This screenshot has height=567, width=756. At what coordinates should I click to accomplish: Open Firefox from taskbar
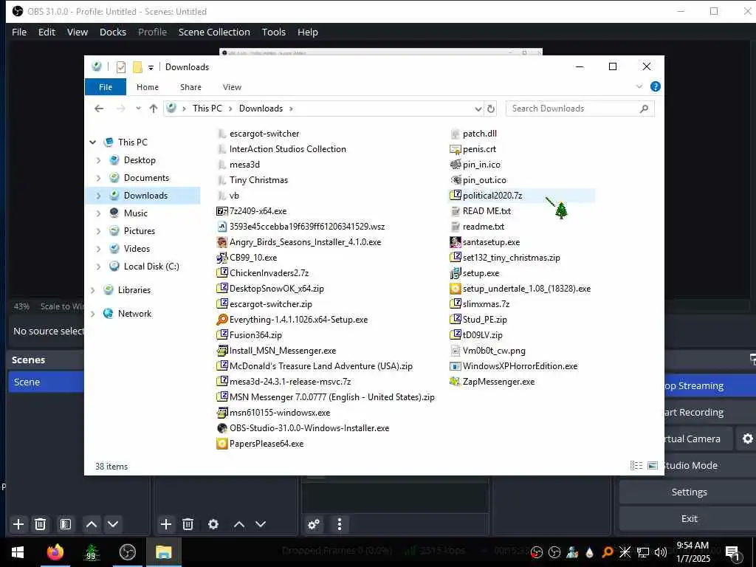click(55, 552)
